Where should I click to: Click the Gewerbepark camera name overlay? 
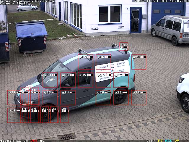[x=27, y=1]
